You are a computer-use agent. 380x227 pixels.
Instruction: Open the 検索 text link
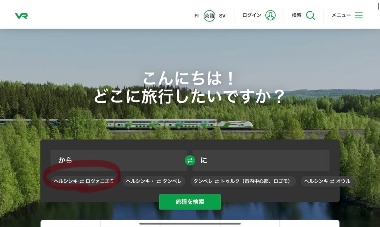click(x=297, y=15)
